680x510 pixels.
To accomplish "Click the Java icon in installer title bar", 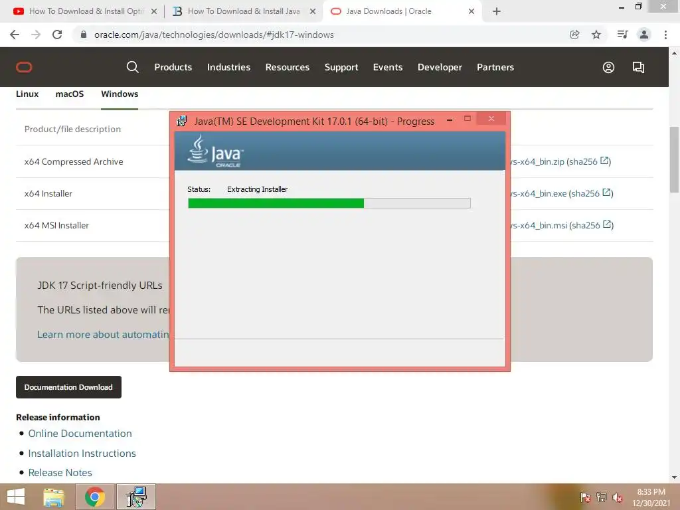I will tap(182, 121).
